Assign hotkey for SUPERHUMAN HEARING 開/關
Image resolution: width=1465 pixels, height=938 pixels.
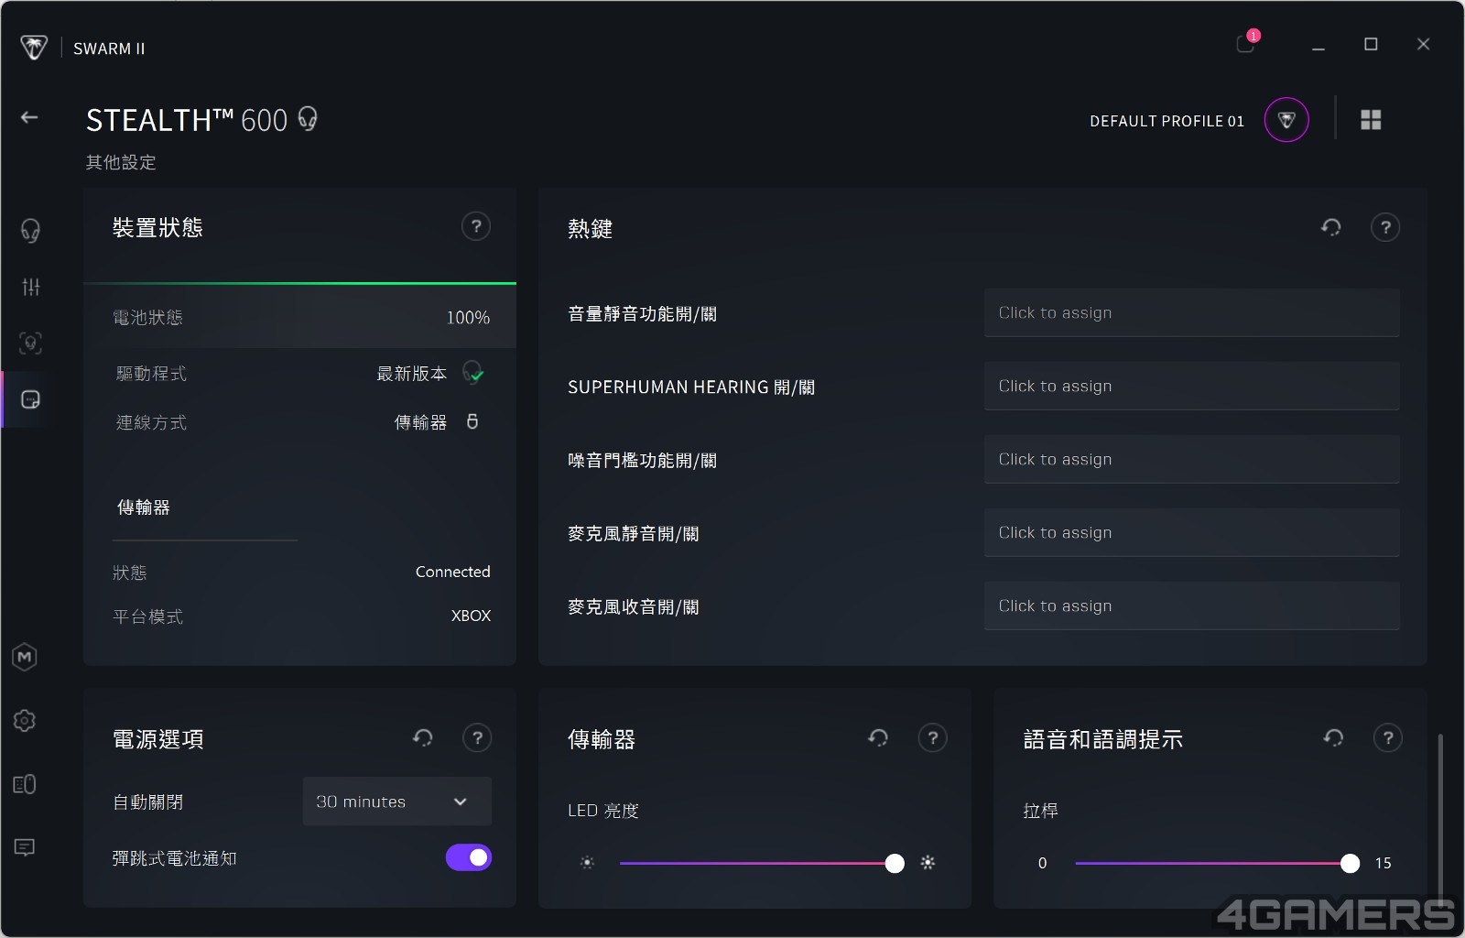coord(1191,386)
